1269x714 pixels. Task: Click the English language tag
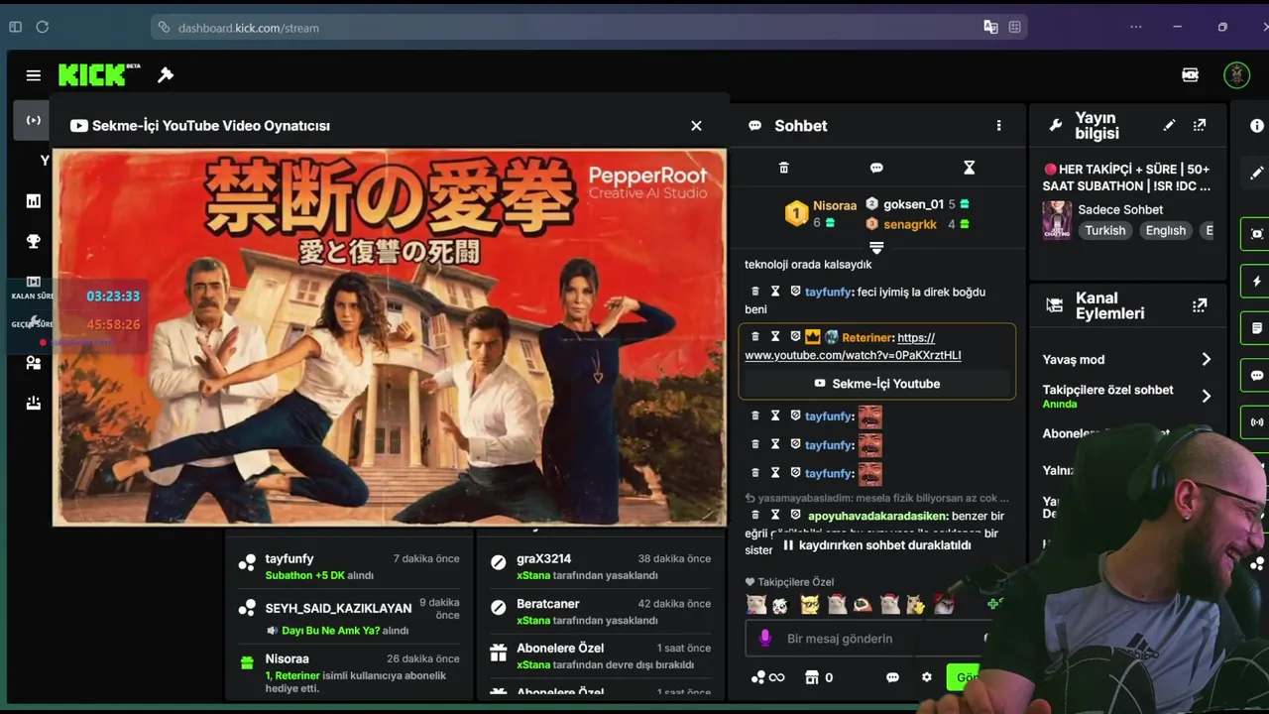click(1165, 230)
